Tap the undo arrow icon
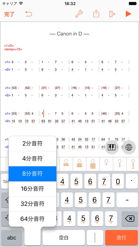This screenshot has height=247, width=139. (x=29, y=14)
